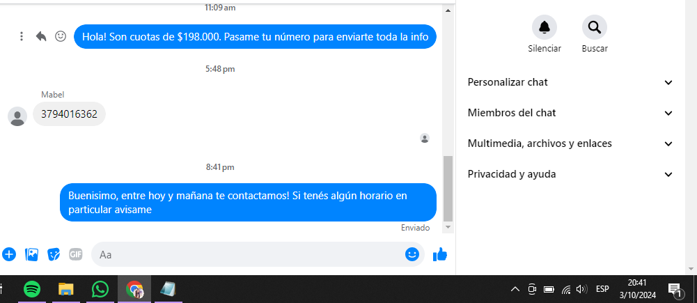Expand Miembros del chat section
Image resolution: width=697 pixels, height=303 pixels.
[570, 113]
